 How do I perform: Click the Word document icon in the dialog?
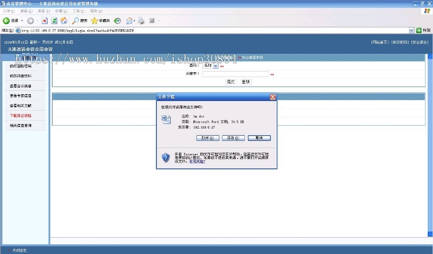166,120
